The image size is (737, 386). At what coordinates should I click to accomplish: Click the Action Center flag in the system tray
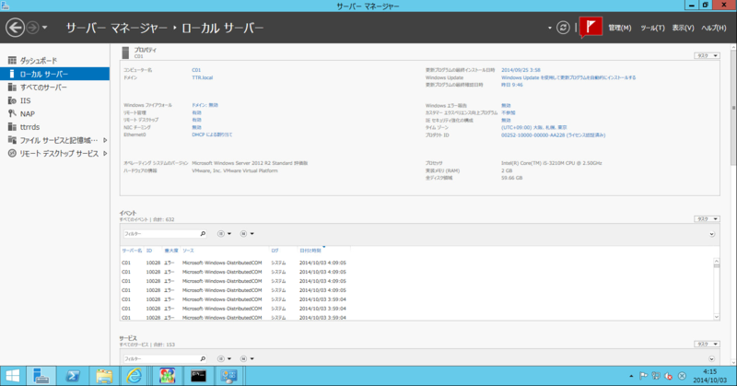[643, 376]
